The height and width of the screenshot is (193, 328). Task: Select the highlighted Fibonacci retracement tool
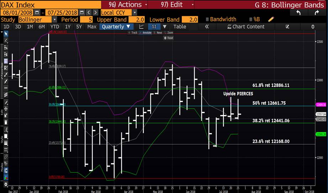[6, 61]
